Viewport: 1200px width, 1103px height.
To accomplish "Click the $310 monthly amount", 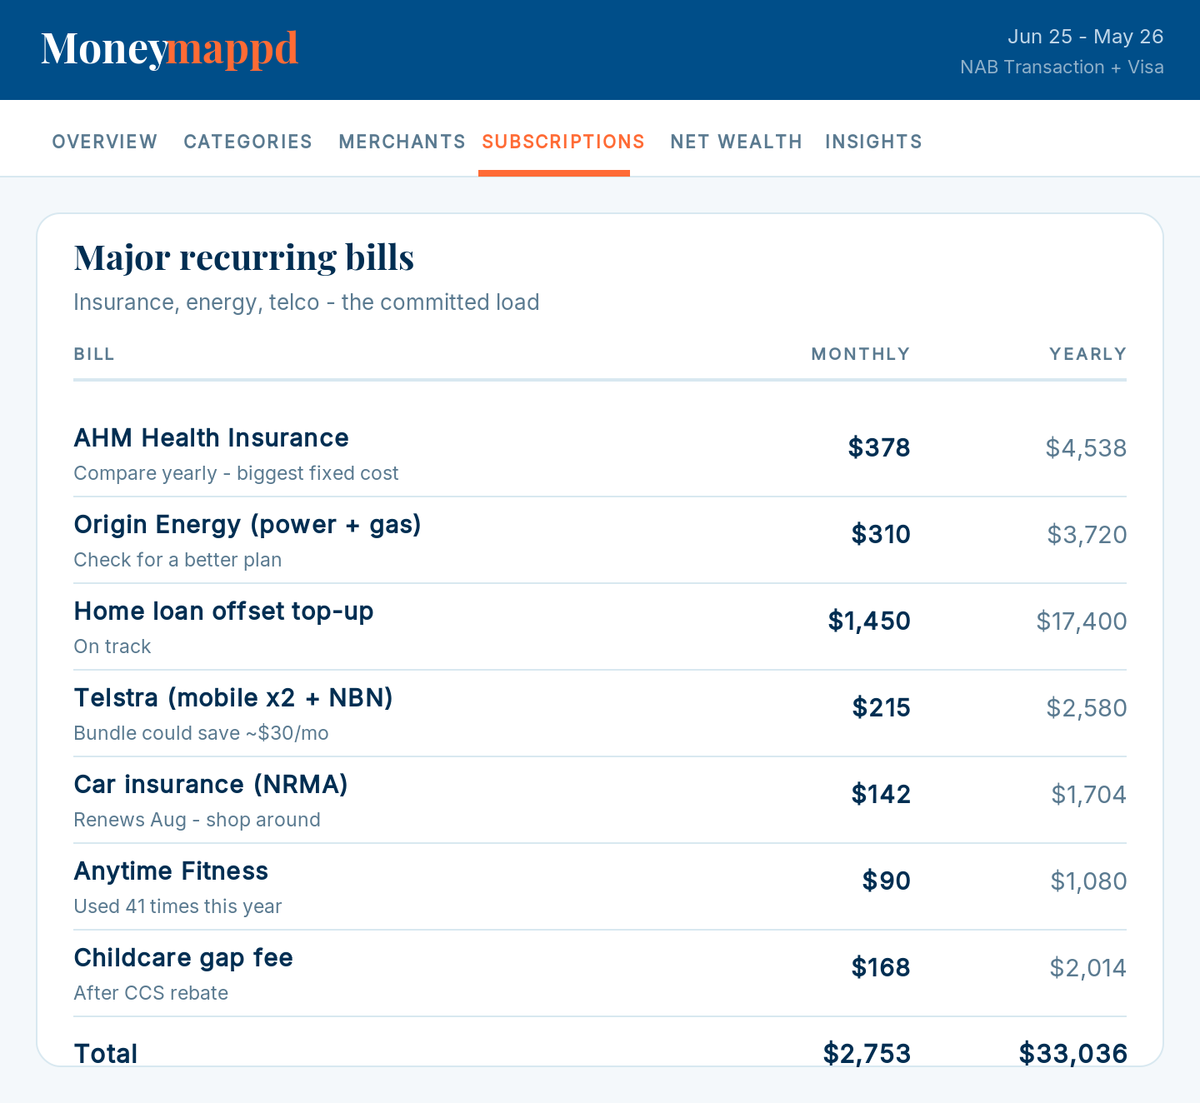I will (x=881, y=535).
